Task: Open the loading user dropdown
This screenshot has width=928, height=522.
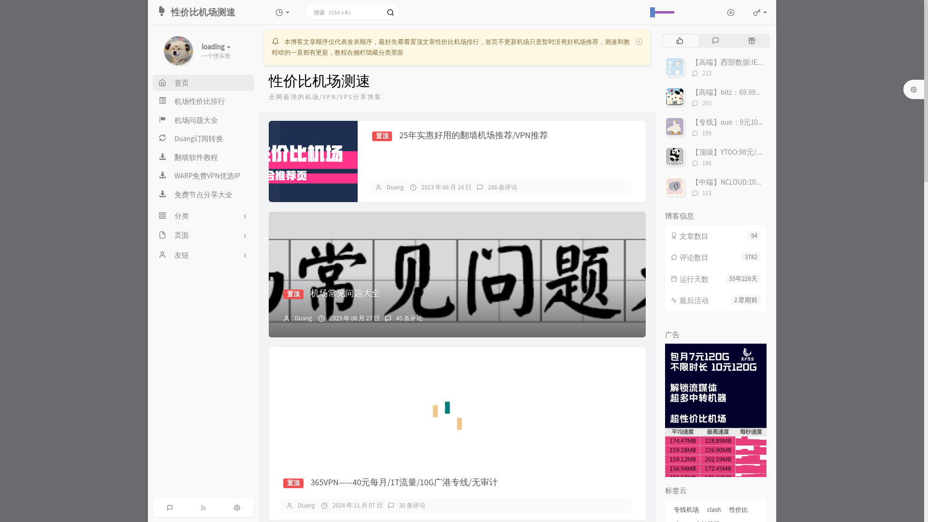Action: (x=216, y=46)
